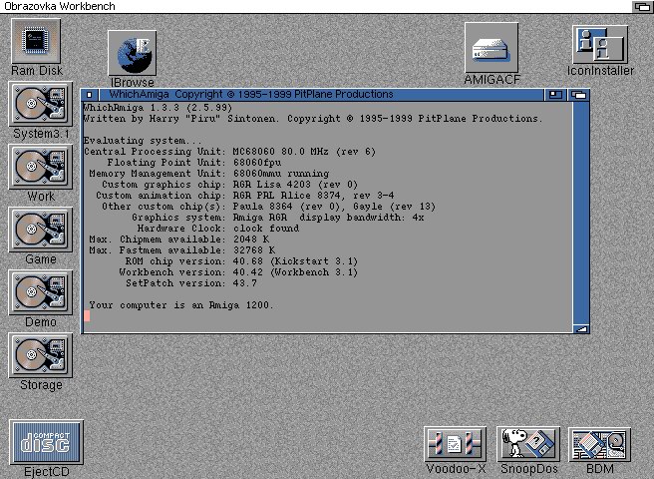Image resolution: width=654 pixels, height=479 pixels.
Task: Select the Demo hard disk icon
Action: click(x=41, y=292)
